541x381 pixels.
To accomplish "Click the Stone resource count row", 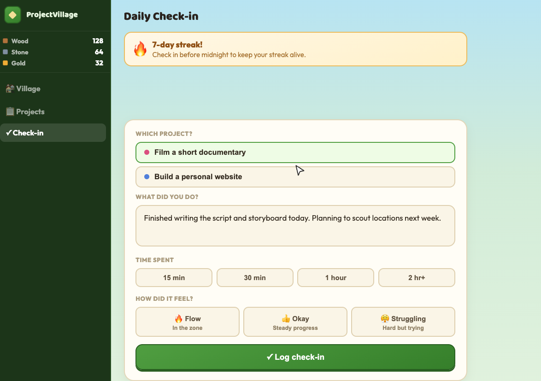I will 53,52.
